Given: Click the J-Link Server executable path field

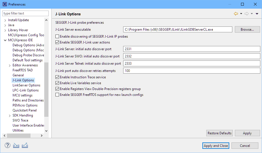Looking at the screenshot, I should (x=178, y=30).
